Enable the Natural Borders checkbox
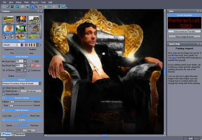This screenshot has width=202, height=140. tap(4, 94)
